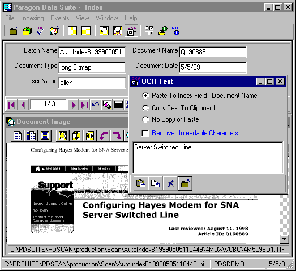Minimize the OCR Text dialog
The width and height of the screenshot is (296, 271).
tap(260, 81)
